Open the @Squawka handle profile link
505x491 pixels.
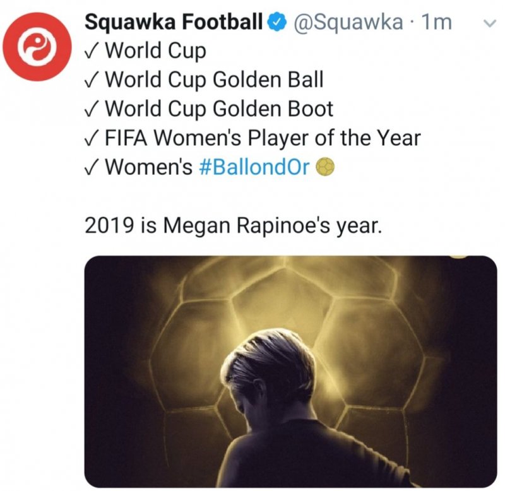[x=347, y=23]
